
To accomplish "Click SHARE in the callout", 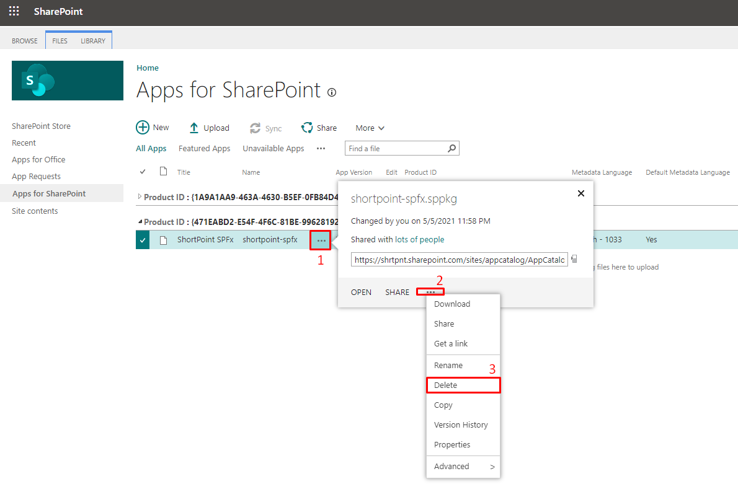I will (397, 292).
